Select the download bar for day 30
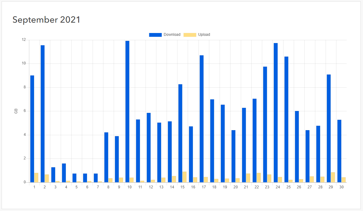The width and height of the screenshot is (363, 211). tap(339, 151)
